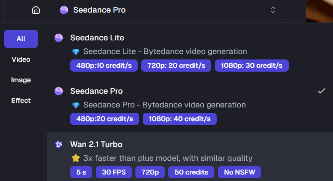Click the gold star beside 3x faster text

tap(76, 158)
